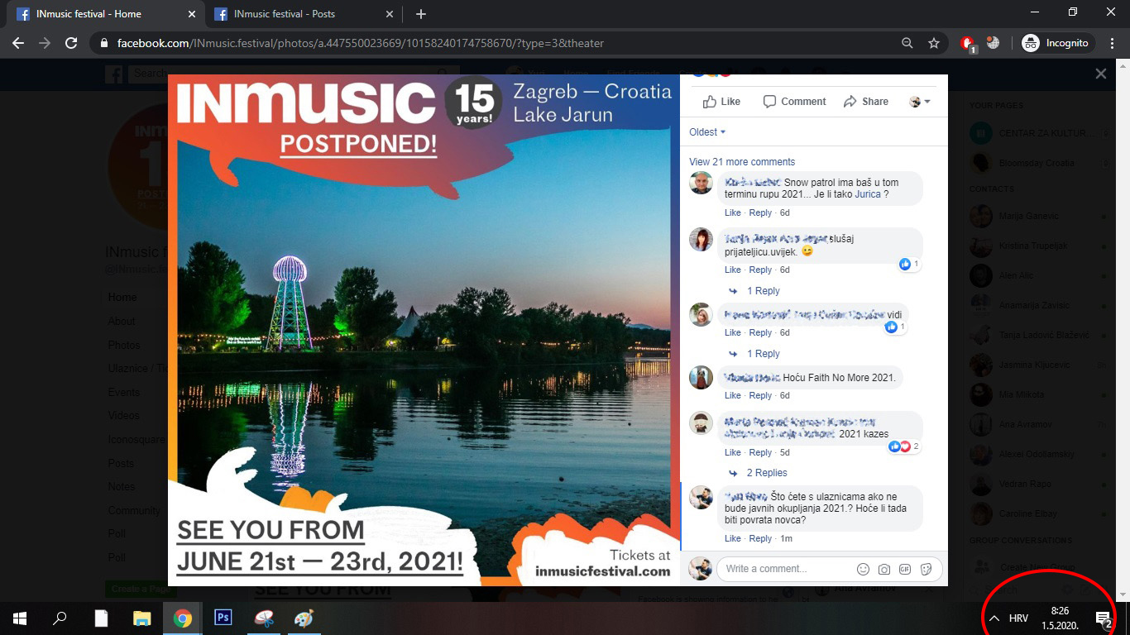Image resolution: width=1130 pixels, height=635 pixels.
Task: Close the INmusic festival - Home tab
Action: [x=192, y=14]
